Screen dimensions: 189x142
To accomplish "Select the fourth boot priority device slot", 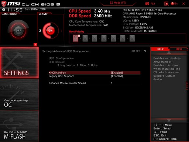I will tap(104, 38).
